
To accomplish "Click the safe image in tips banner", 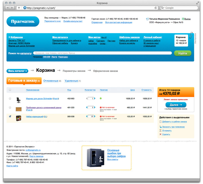I will point(94,158).
